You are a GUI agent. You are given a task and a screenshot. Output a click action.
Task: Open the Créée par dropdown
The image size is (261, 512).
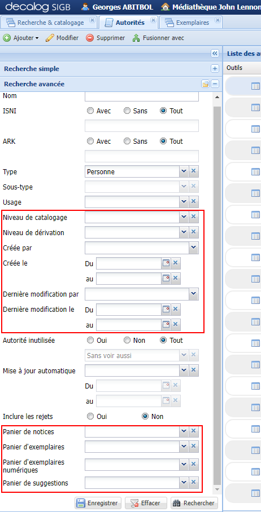[194, 248]
